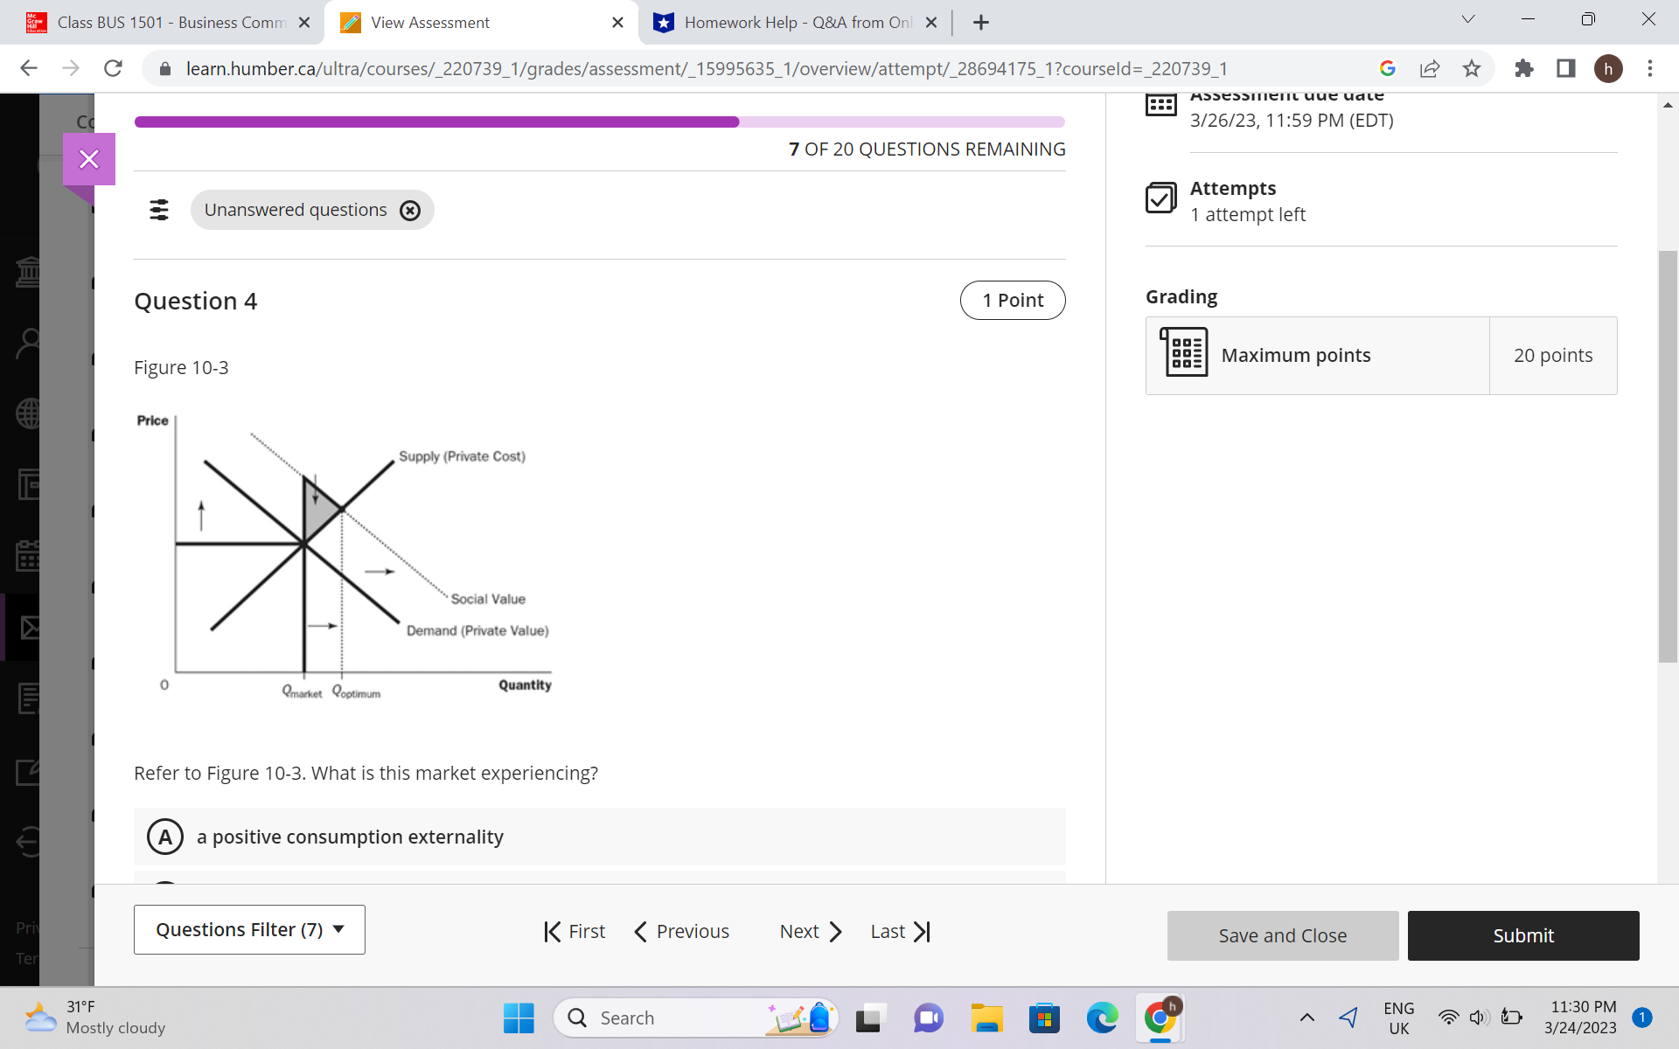The image size is (1679, 1049).
Task: Dismiss the purple sticky note with the X
Action: click(88, 159)
